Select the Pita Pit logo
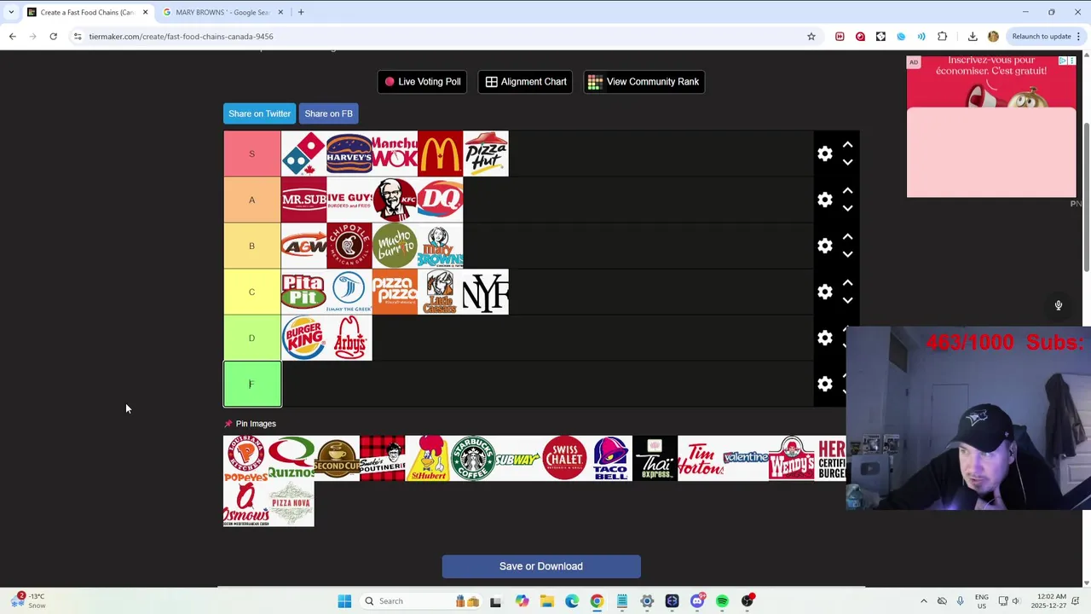Screen dimensions: 1091x614 [304, 292]
